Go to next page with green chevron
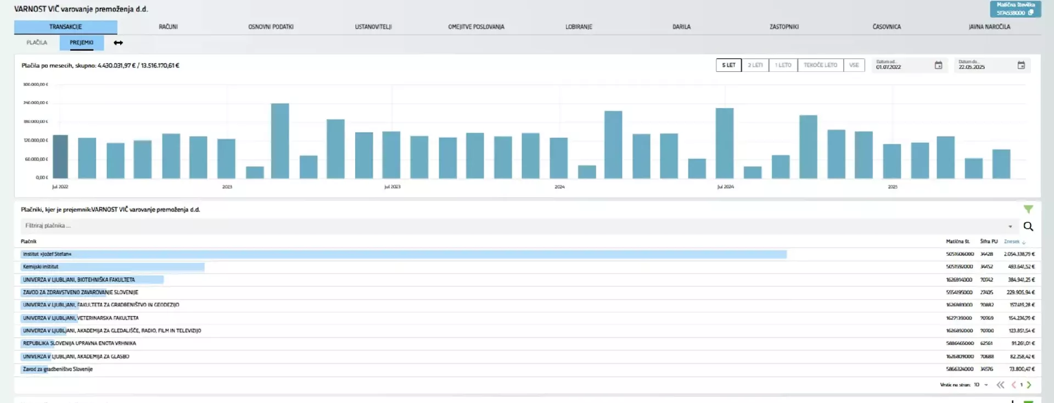The height and width of the screenshot is (403, 1054). point(1029,385)
